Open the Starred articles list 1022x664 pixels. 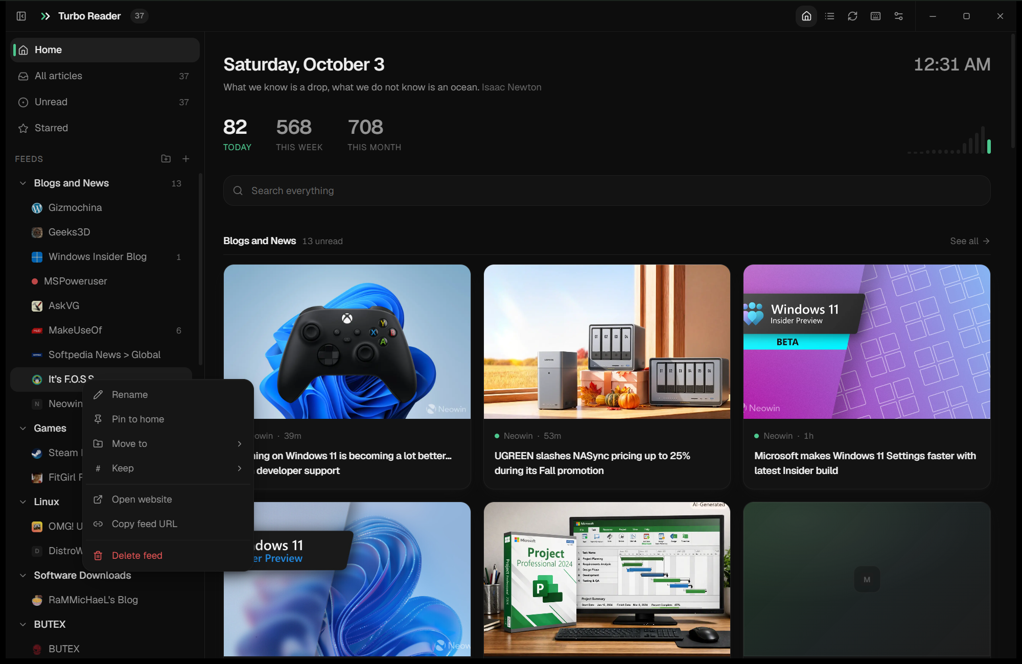(x=105, y=128)
